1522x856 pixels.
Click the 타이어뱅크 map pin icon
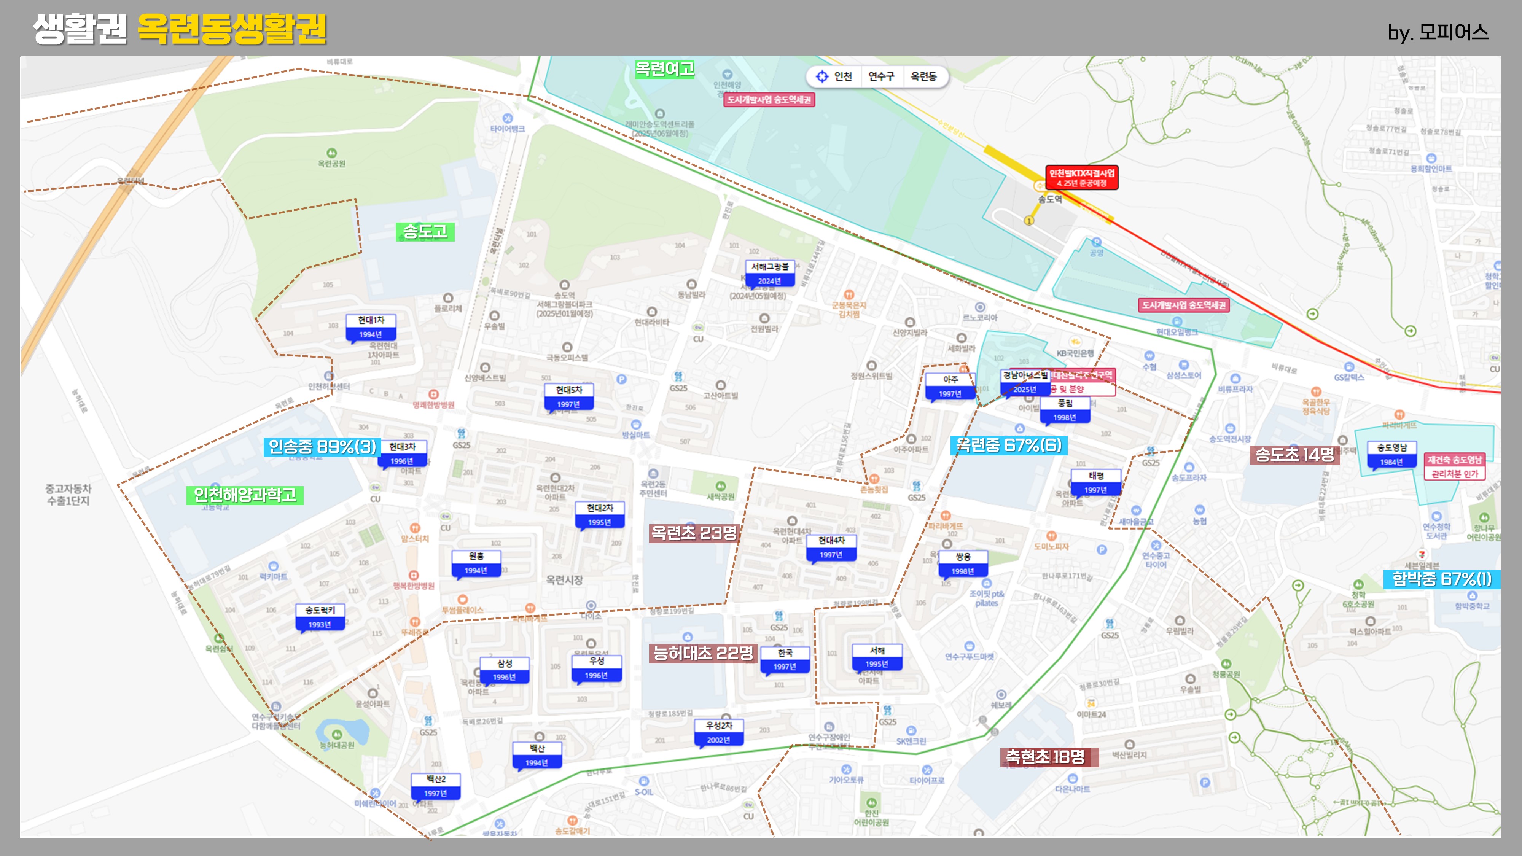pyautogui.click(x=507, y=118)
